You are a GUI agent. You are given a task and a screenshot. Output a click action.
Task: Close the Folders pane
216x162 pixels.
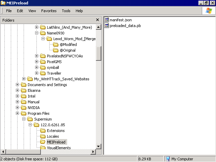pos(98,20)
